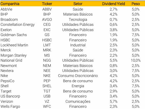The width and height of the screenshot is (145, 109).
Task: Click the Morgan Stanley company cell
Action: click(x=14, y=55)
